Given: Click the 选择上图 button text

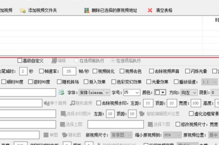Looking at the screenshot, I should click(x=74, y=124).
